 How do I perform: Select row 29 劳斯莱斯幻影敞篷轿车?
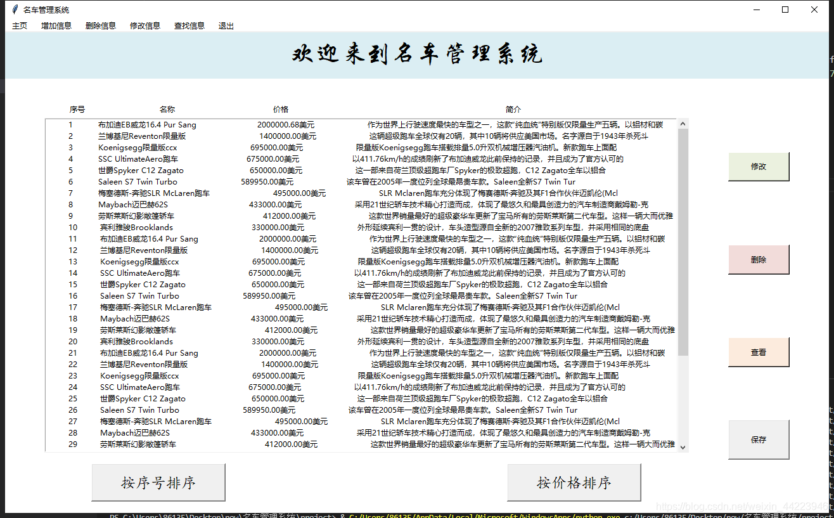pos(361,444)
